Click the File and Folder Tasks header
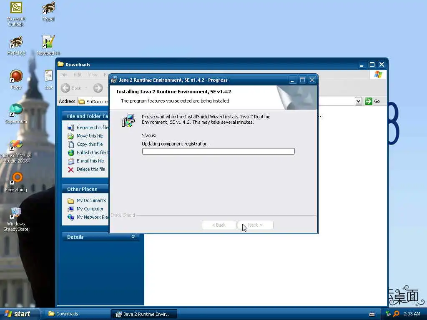The width and height of the screenshot is (427, 320). [x=85, y=116]
